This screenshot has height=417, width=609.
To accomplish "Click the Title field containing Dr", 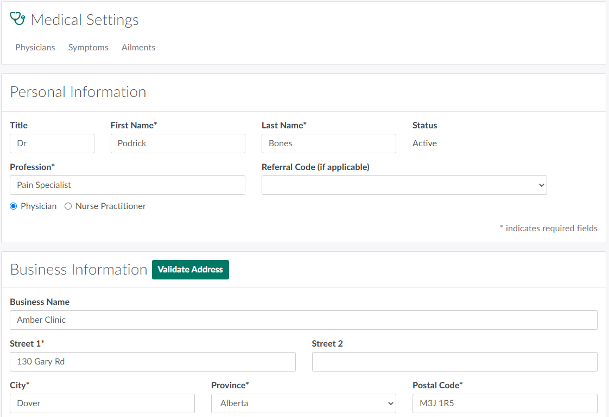I will click(52, 144).
